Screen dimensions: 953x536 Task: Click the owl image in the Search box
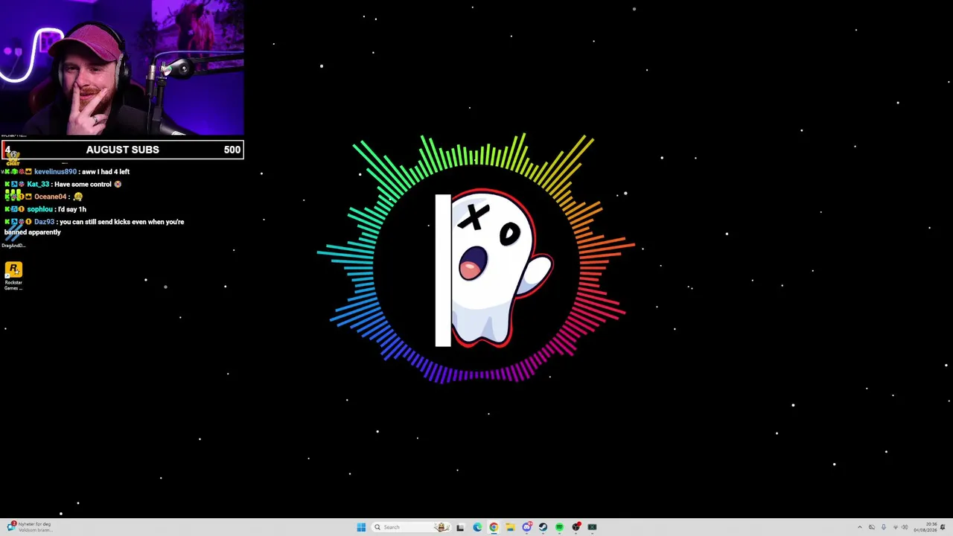pos(442,527)
